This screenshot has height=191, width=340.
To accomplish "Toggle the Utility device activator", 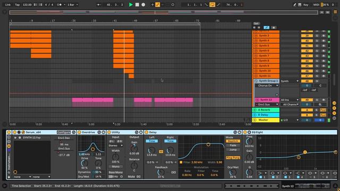I will (x=109, y=132).
